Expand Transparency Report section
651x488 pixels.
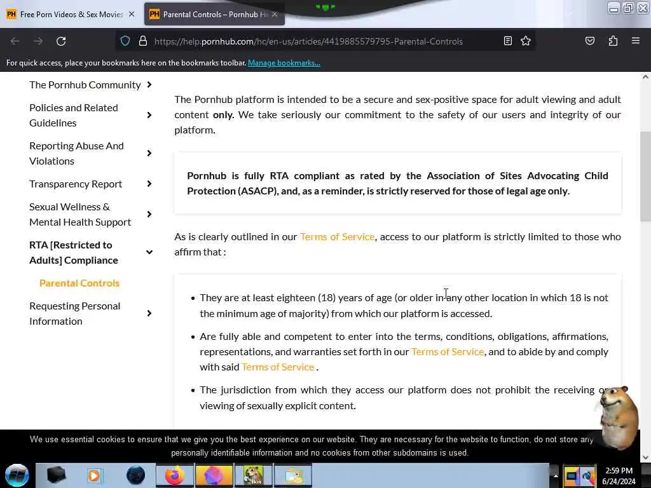pos(149,184)
